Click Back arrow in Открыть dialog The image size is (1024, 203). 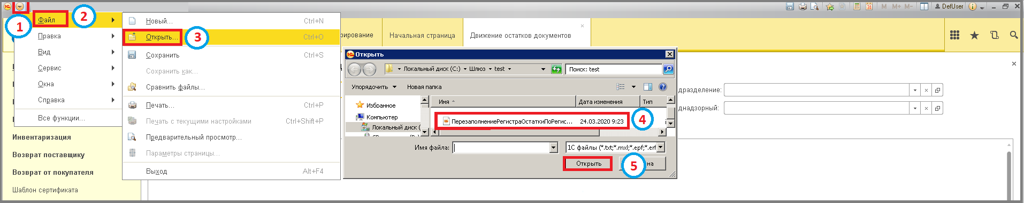(x=354, y=69)
